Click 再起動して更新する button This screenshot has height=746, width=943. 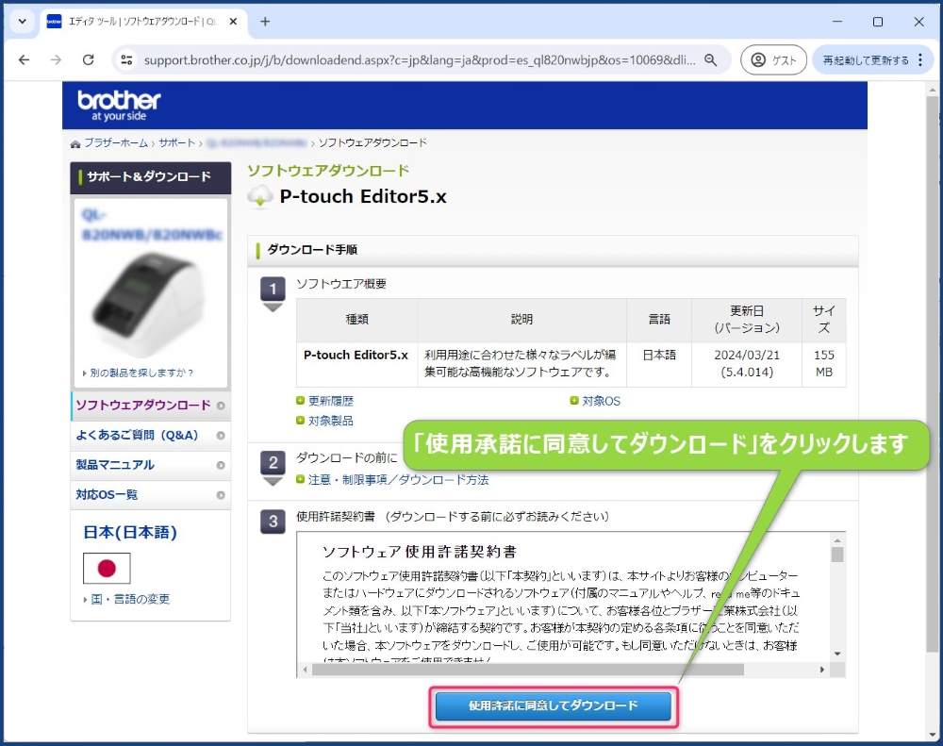point(865,60)
